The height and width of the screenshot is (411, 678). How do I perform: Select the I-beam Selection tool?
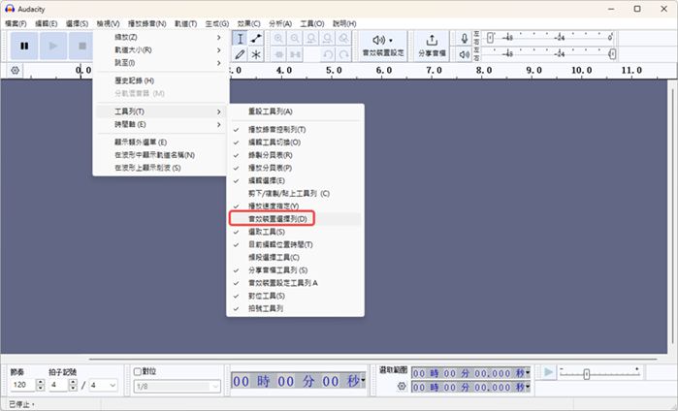coord(240,39)
